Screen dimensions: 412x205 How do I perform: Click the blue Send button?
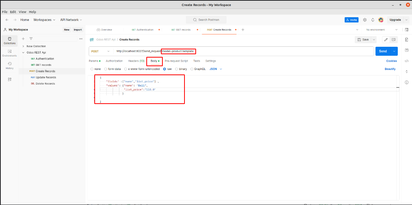pyautogui.click(x=383, y=51)
